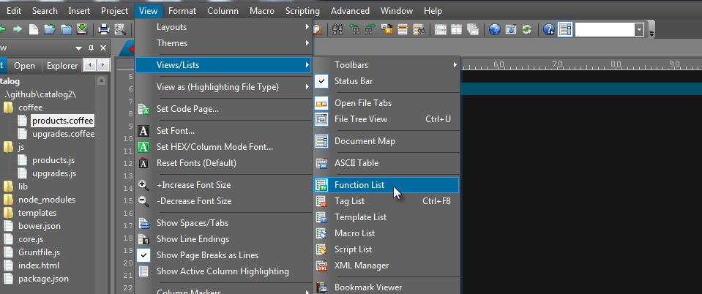Click the blue globe browser icon

(x=495, y=29)
